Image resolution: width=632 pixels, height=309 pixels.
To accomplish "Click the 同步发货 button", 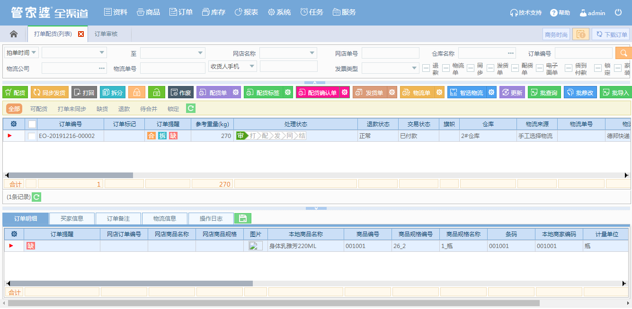I will 50,93.
